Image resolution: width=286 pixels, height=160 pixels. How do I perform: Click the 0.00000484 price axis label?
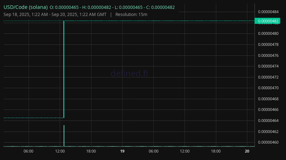pos(268,12)
